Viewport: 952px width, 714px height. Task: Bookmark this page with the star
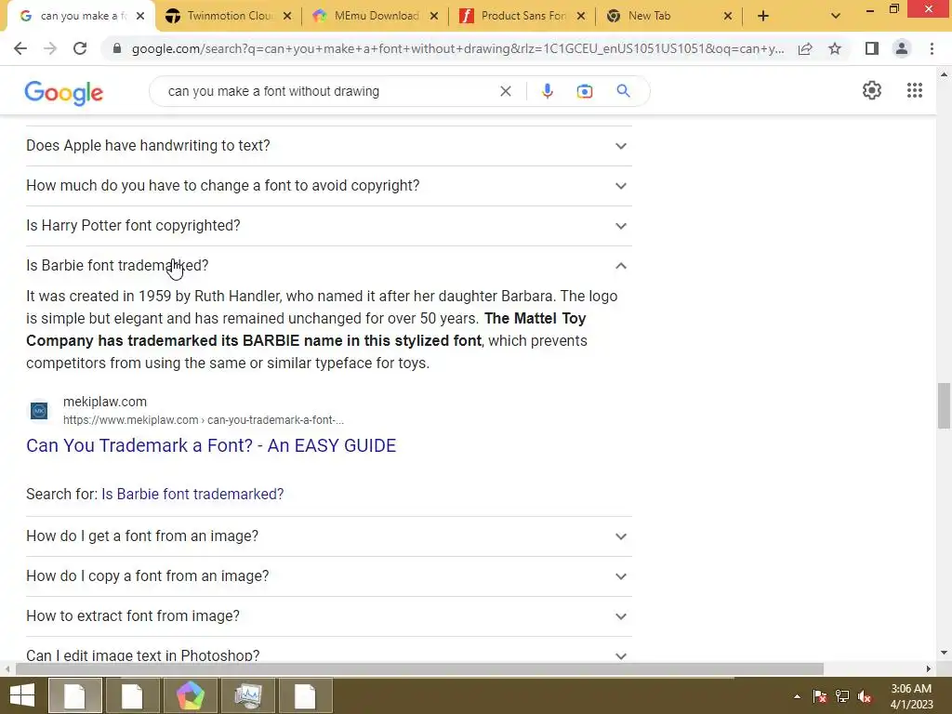point(835,48)
